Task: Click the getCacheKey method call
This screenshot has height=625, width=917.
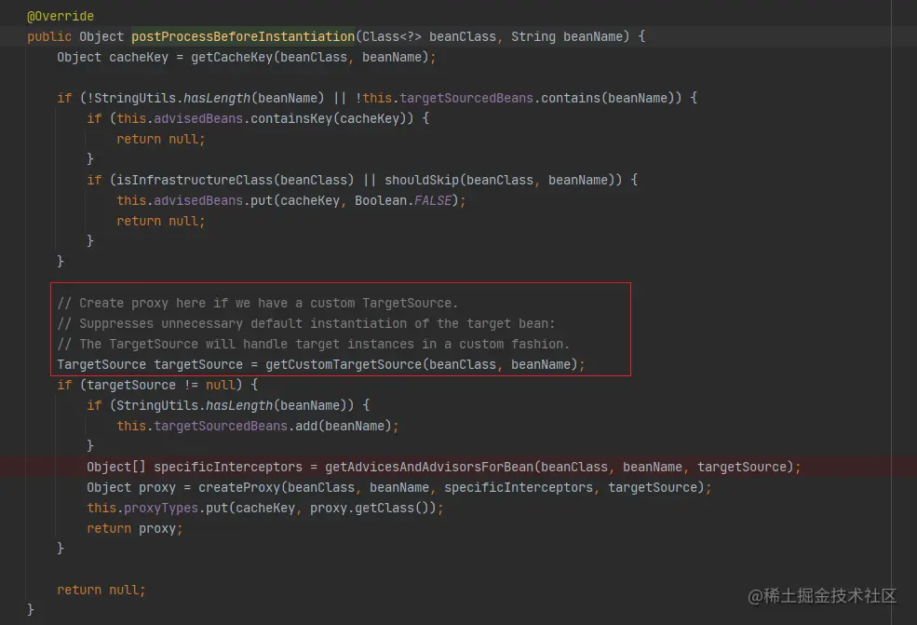Action: [x=232, y=58]
